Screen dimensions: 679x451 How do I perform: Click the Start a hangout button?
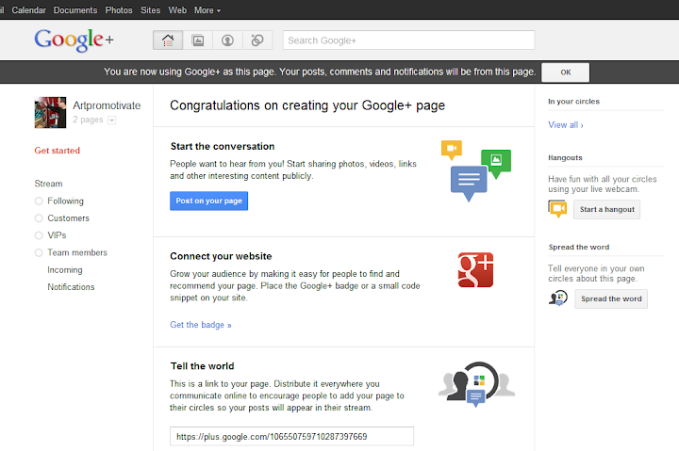606,209
